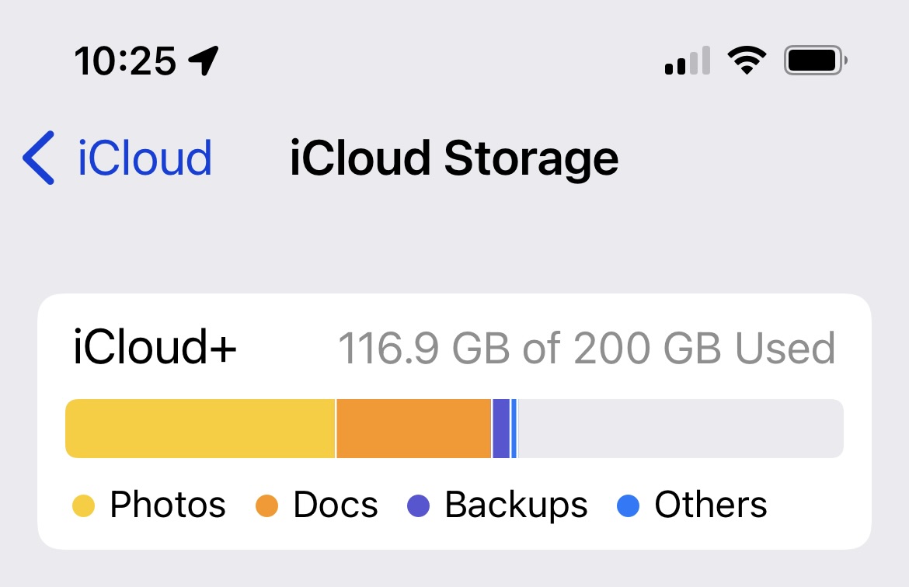The width and height of the screenshot is (909, 587).
Task: Tap the iCloud Storage title
Action: point(454,158)
